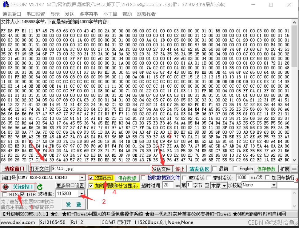Open the 帮助 menu

tap(127, 14)
